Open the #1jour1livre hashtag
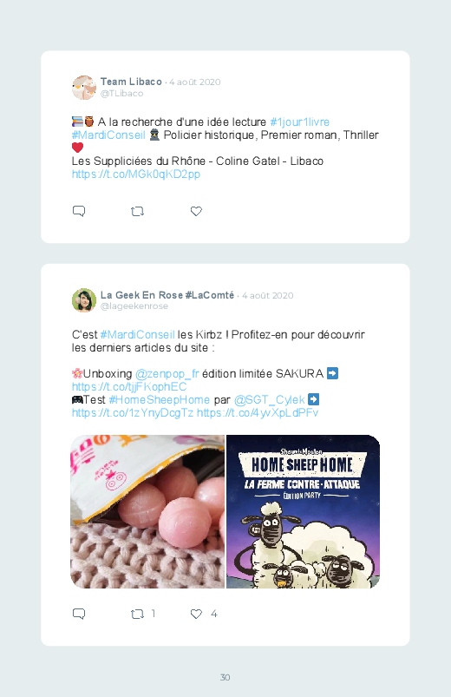451x697 pixels. coord(299,122)
